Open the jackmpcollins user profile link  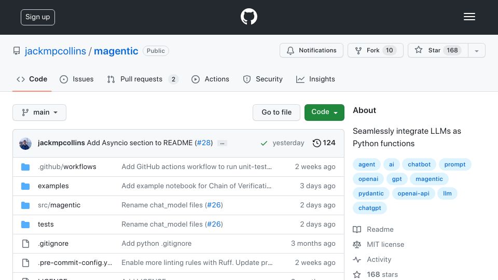coord(56,51)
